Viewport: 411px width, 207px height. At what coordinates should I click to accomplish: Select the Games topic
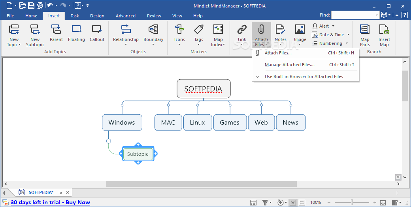point(230,122)
